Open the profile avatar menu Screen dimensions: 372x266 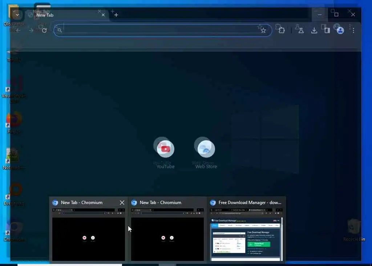pyautogui.click(x=340, y=30)
